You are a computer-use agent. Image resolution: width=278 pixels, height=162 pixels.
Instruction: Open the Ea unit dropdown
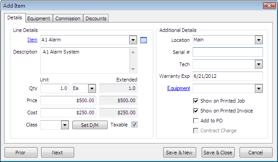pyautogui.click(x=92, y=88)
